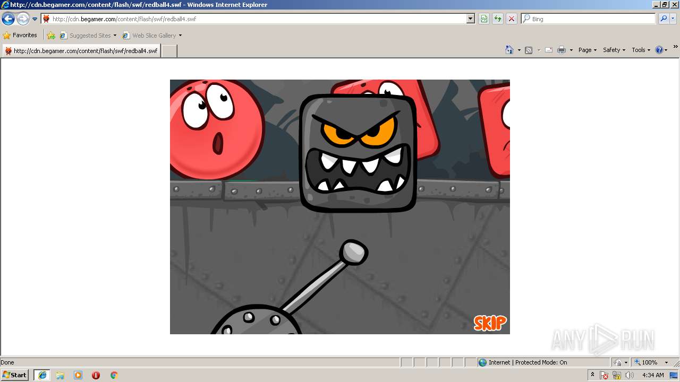
Task: Click Internet Protected Mode status text
Action: click(528, 362)
